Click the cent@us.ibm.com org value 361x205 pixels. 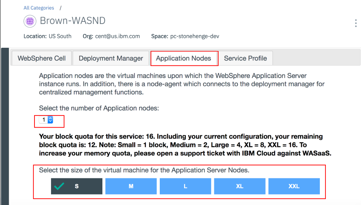tap(117, 36)
